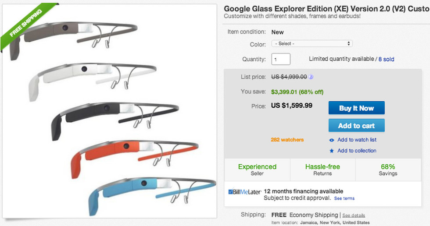
Task: Click the list price help icon
Action: pyautogui.click(x=311, y=77)
